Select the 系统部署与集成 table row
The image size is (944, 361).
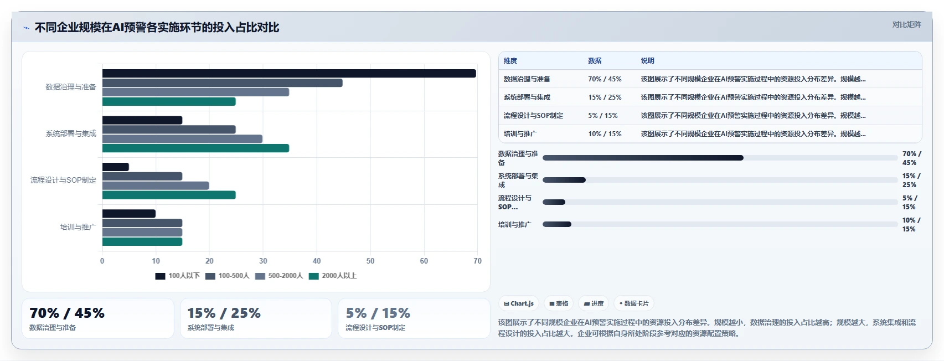coord(710,97)
